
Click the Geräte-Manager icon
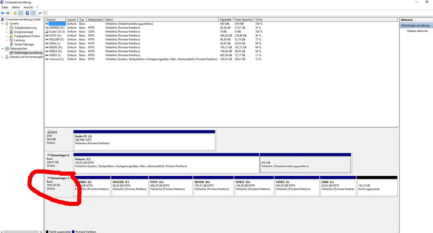tap(12, 44)
